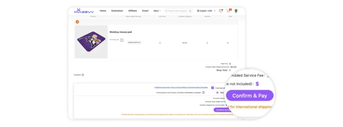Screen dimensions: 343x127
Task: Click the Mulebuy mouse pad title
Action: [121, 32]
